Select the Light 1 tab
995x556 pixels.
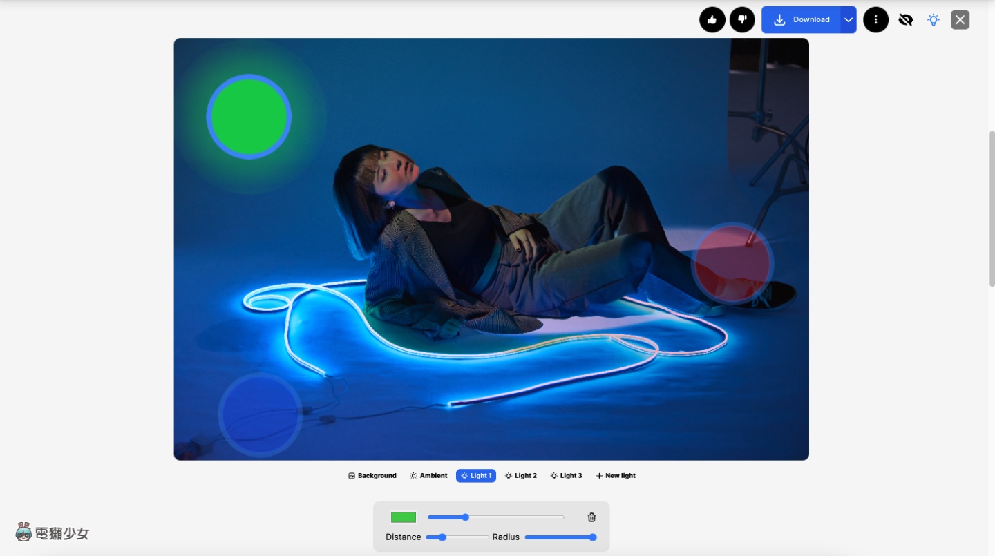476,476
